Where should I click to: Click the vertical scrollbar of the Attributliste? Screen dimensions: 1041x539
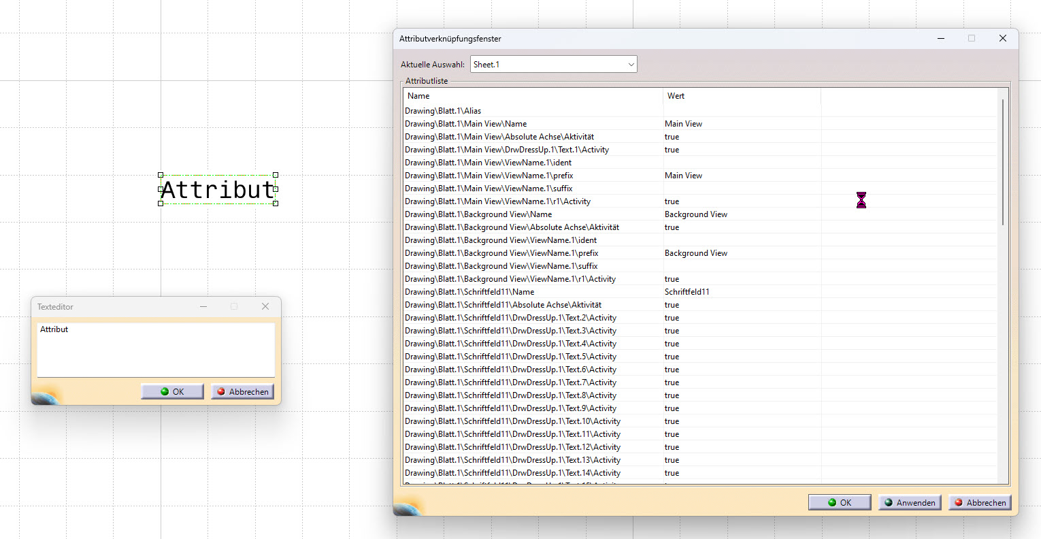1003,162
